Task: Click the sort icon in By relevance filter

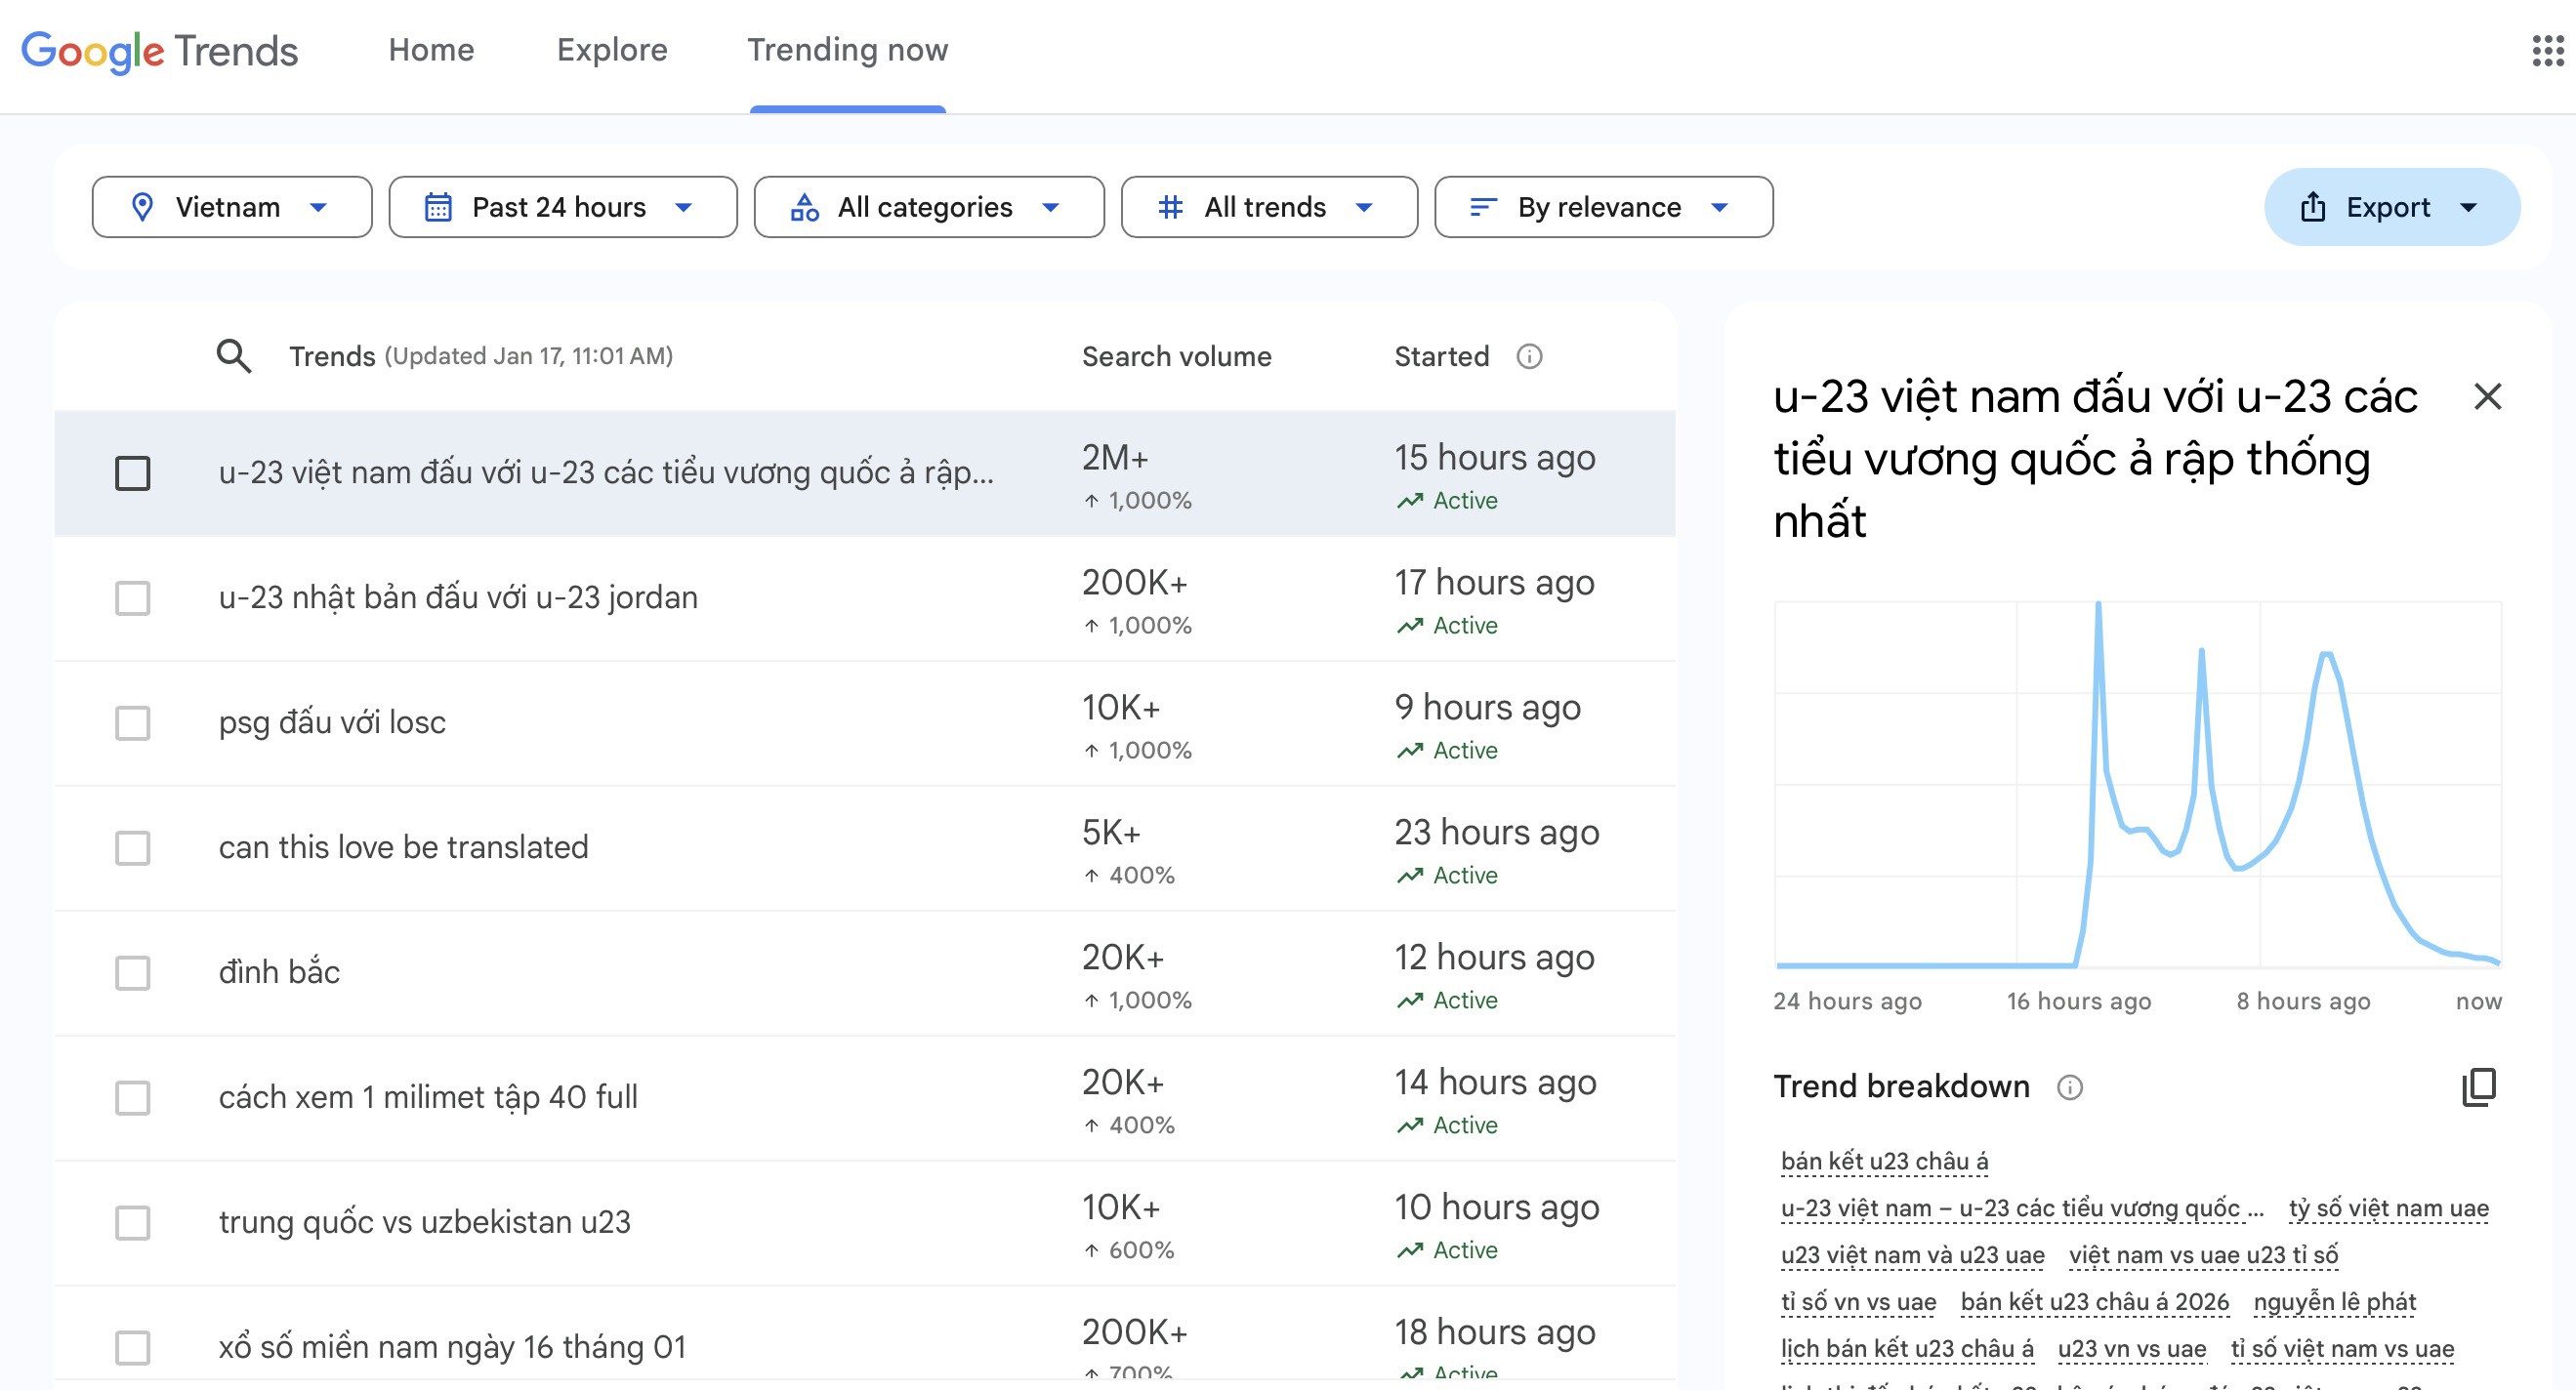Action: pos(1483,207)
